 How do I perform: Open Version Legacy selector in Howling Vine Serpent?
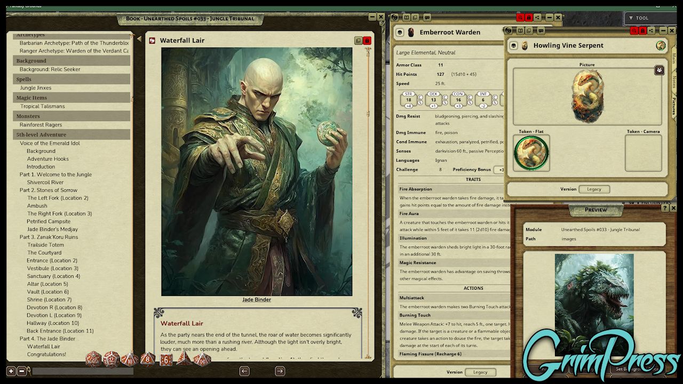594,189
